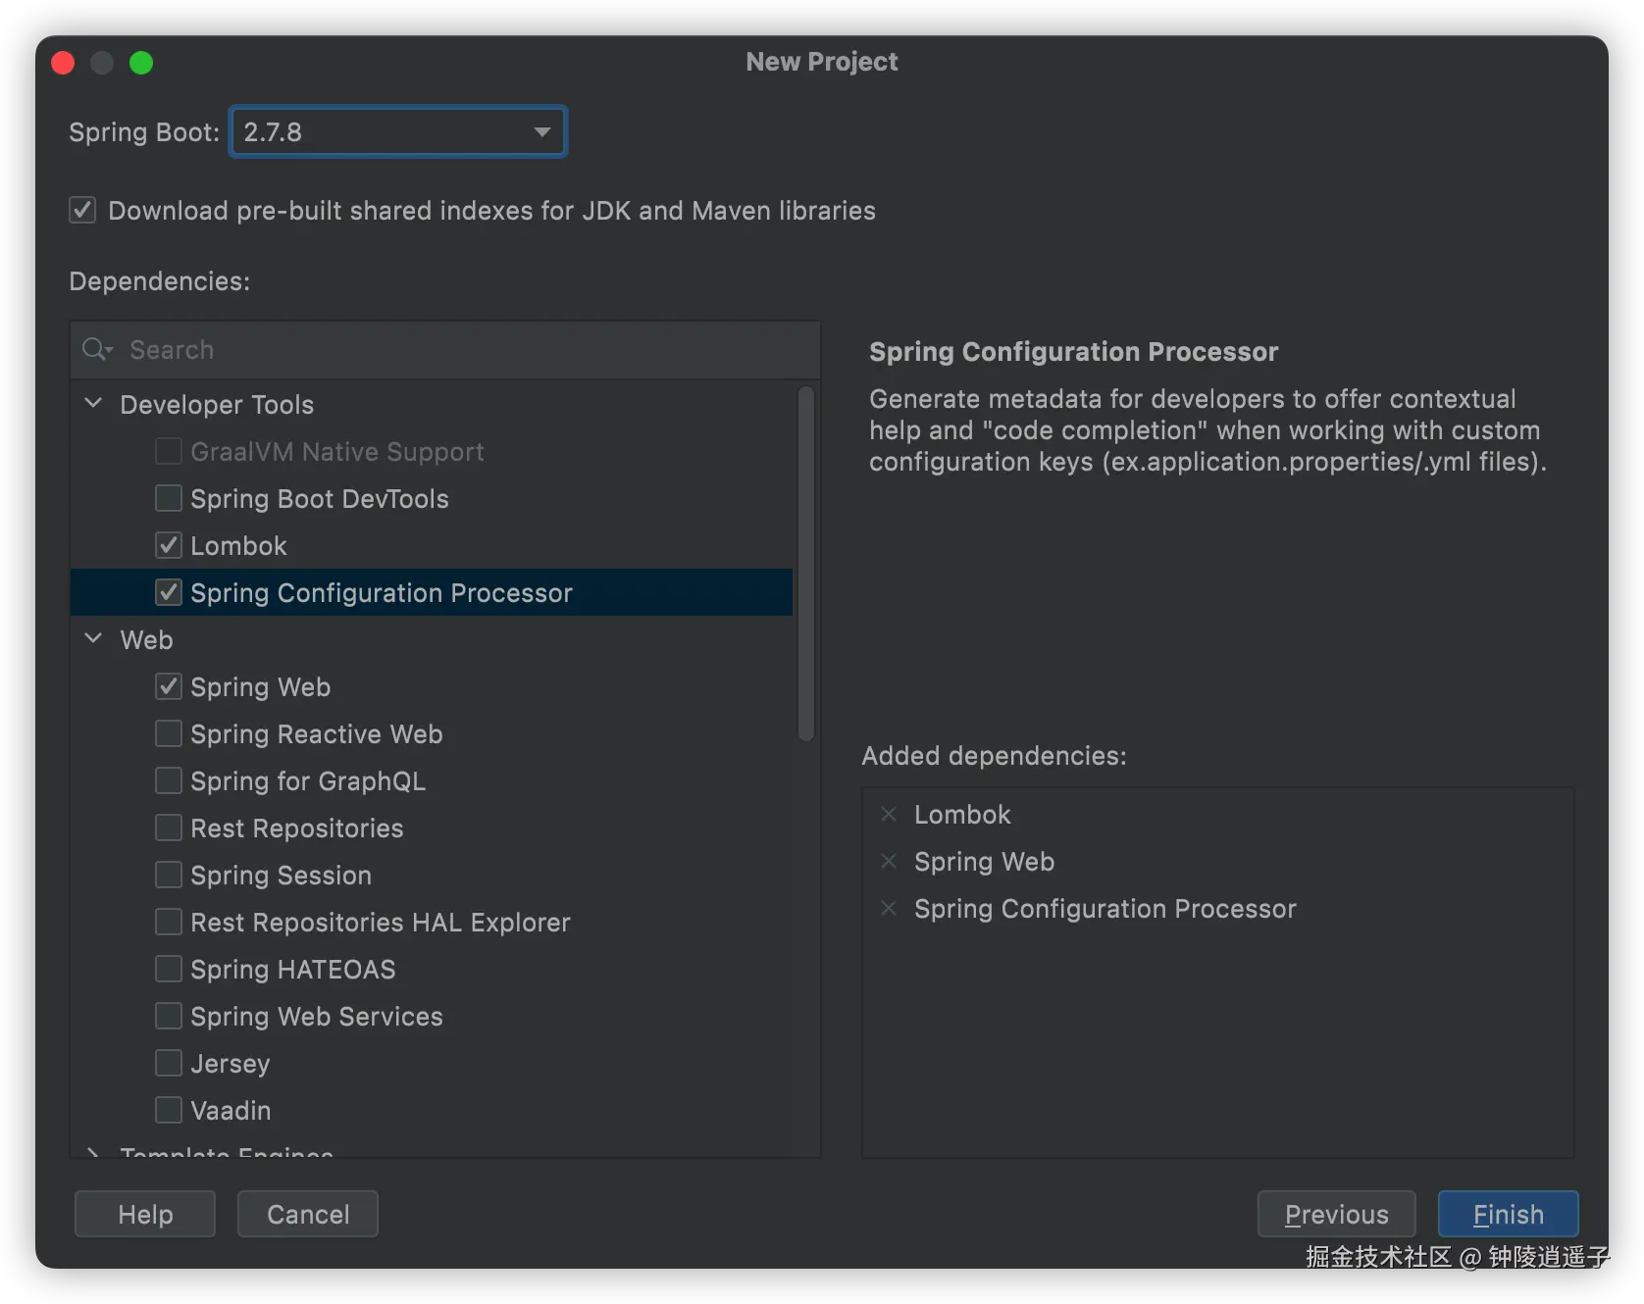Screen dimensions: 1644x1304
Task: Select the Spring Session tree item
Action: tap(281, 876)
